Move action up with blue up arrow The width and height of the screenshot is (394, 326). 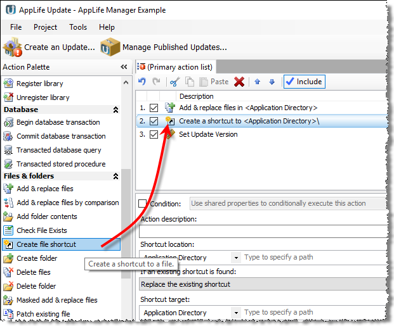pyautogui.click(x=257, y=82)
